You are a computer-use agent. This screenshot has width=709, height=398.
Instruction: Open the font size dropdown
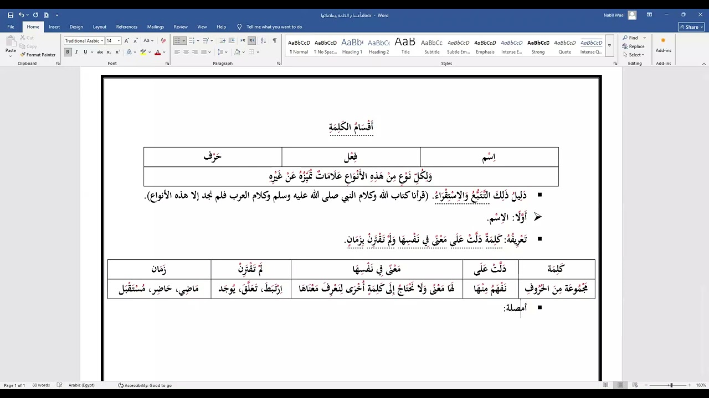click(x=119, y=41)
